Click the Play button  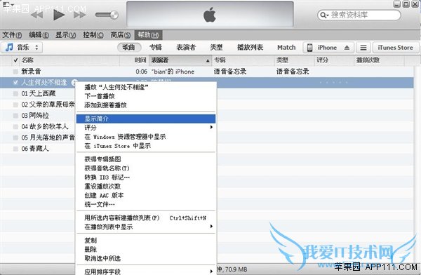tap(59, 15)
